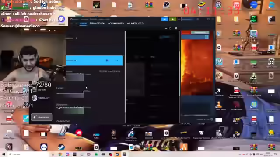The image size is (280, 157).
Task: Click the trash icon below the fire panel
Action: point(212,119)
